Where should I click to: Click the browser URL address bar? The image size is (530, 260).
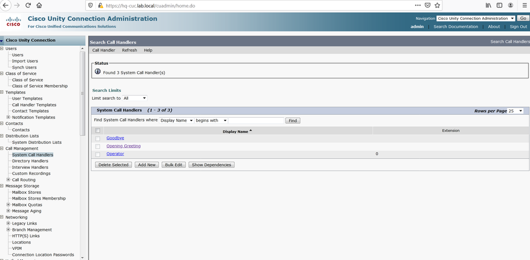point(257,6)
